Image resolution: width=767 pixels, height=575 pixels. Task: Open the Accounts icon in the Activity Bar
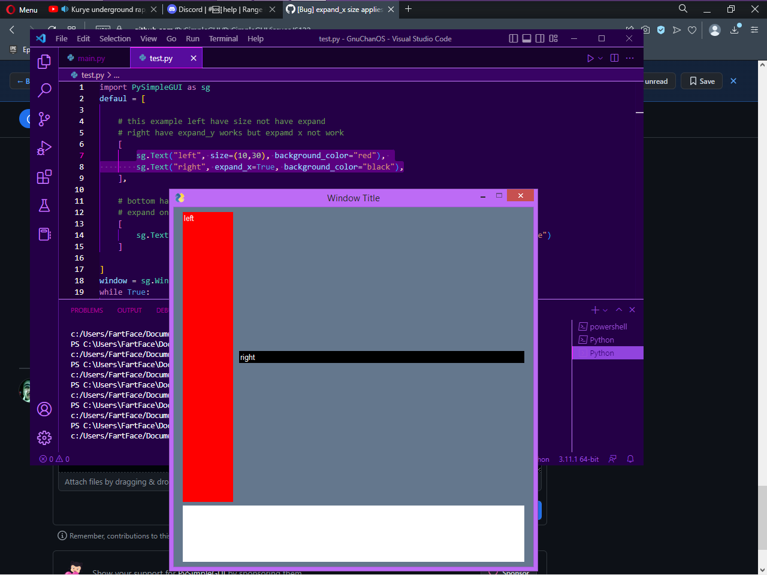pos(44,409)
